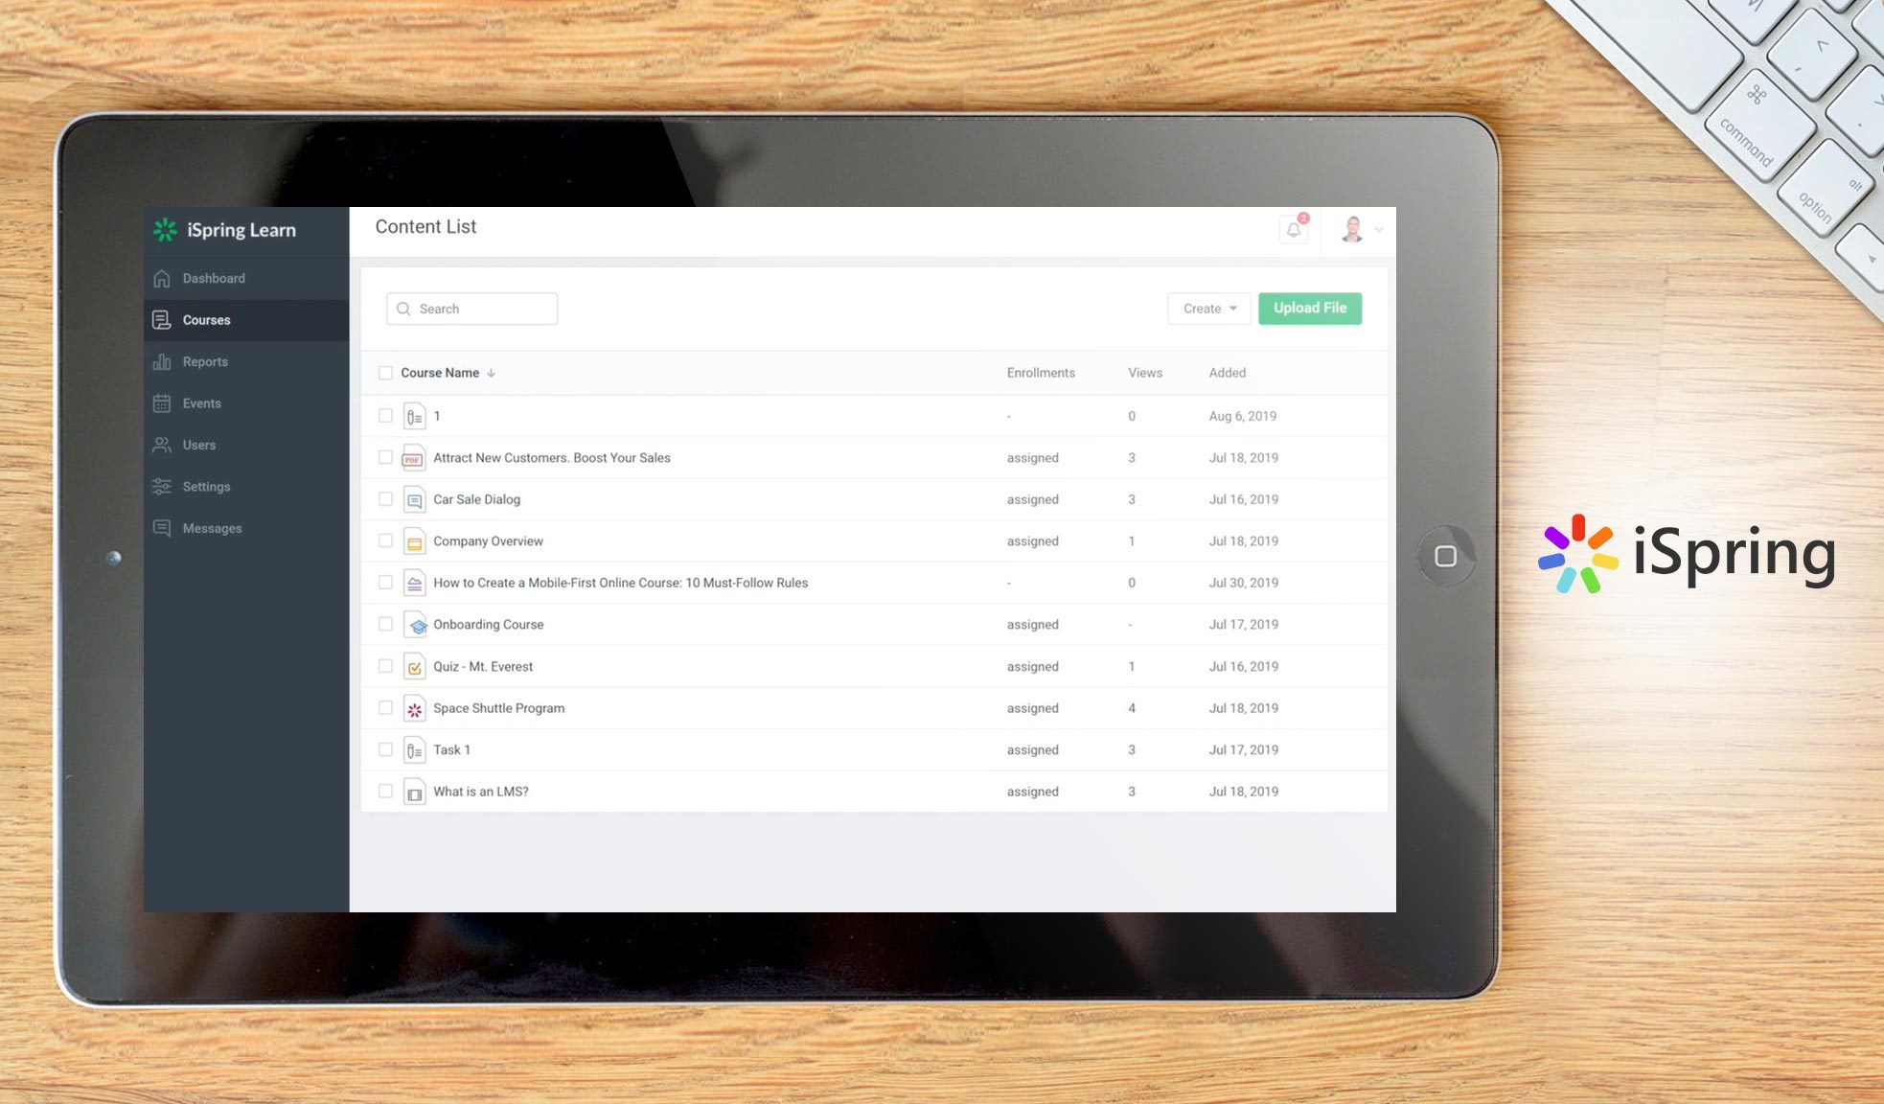Click the Space Shuttle Program course icon
Viewport: 1884px width, 1104px height.
click(414, 709)
